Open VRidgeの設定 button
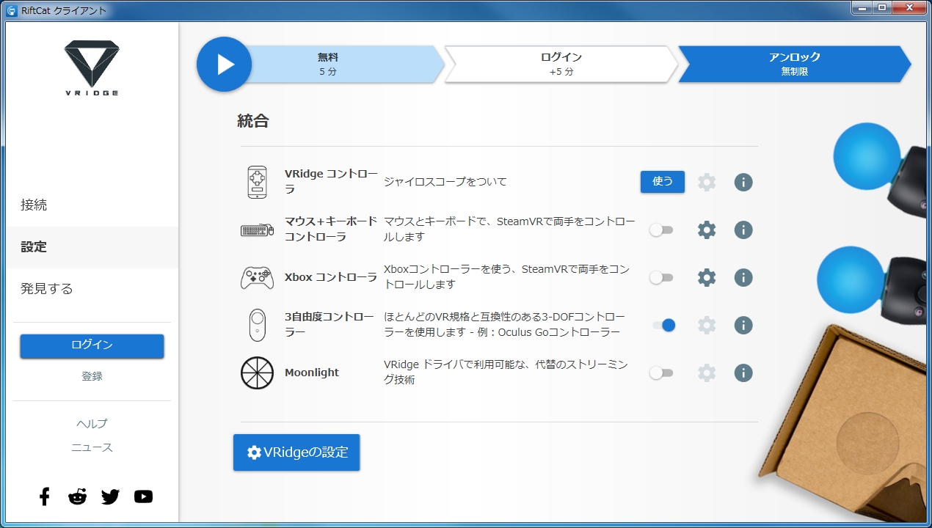The width and height of the screenshot is (932, 528). pyautogui.click(x=296, y=452)
